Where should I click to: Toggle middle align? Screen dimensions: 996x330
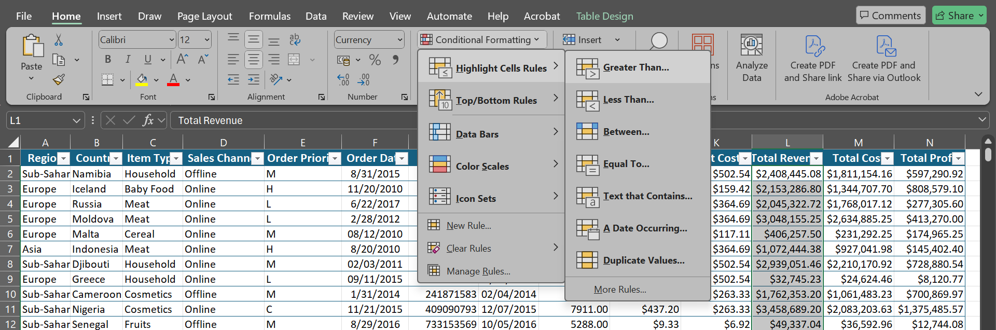point(254,39)
